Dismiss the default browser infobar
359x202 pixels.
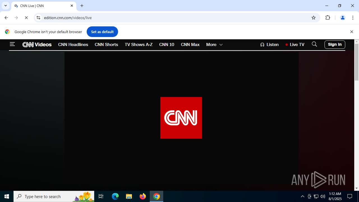[x=351, y=32]
